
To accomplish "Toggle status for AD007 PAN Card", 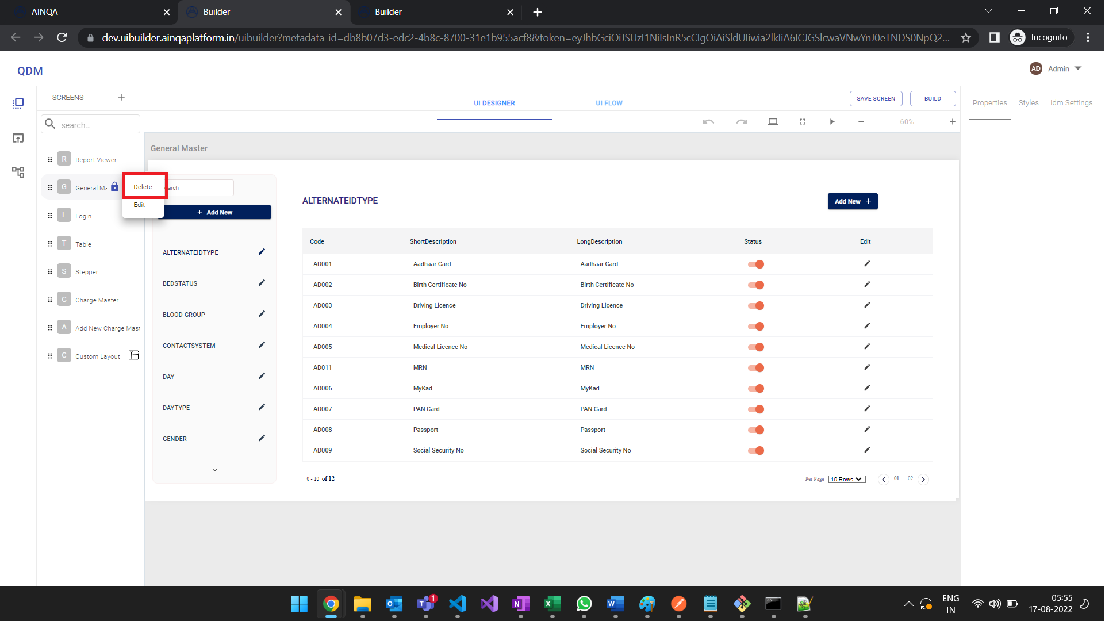I will 756,409.
